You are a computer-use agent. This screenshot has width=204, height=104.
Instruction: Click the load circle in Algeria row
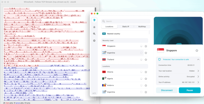(x=141, y=79)
